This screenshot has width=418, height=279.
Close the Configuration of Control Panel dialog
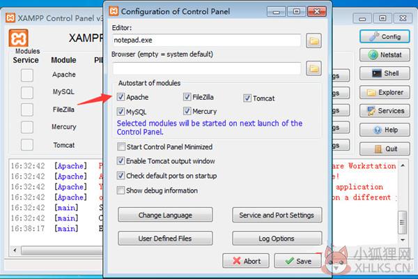tap(317, 11)
